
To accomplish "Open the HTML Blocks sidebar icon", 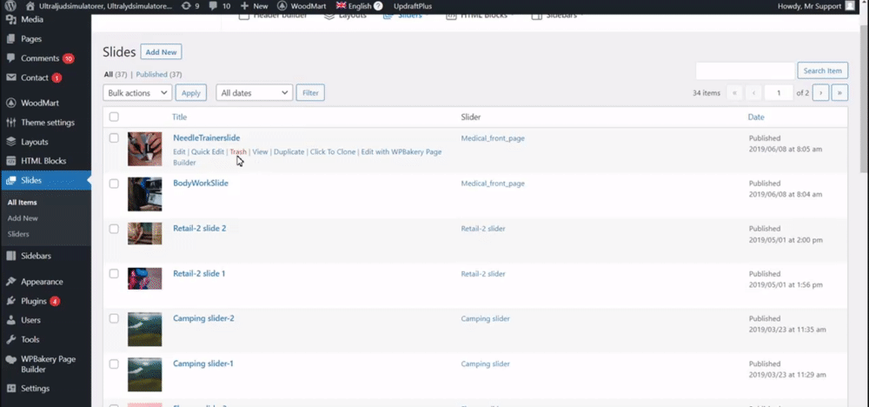I will click(x=11, y=161).
